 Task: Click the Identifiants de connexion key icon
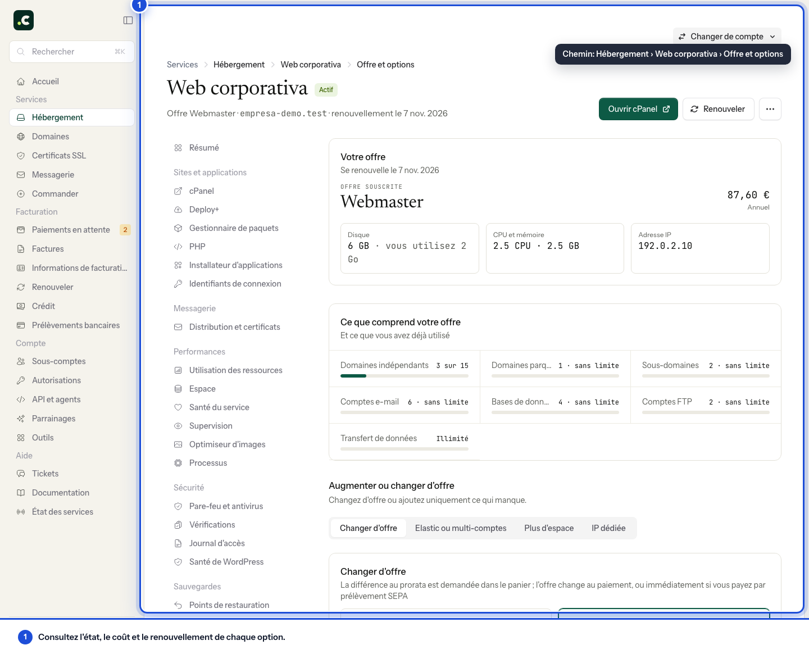[178, 284]
